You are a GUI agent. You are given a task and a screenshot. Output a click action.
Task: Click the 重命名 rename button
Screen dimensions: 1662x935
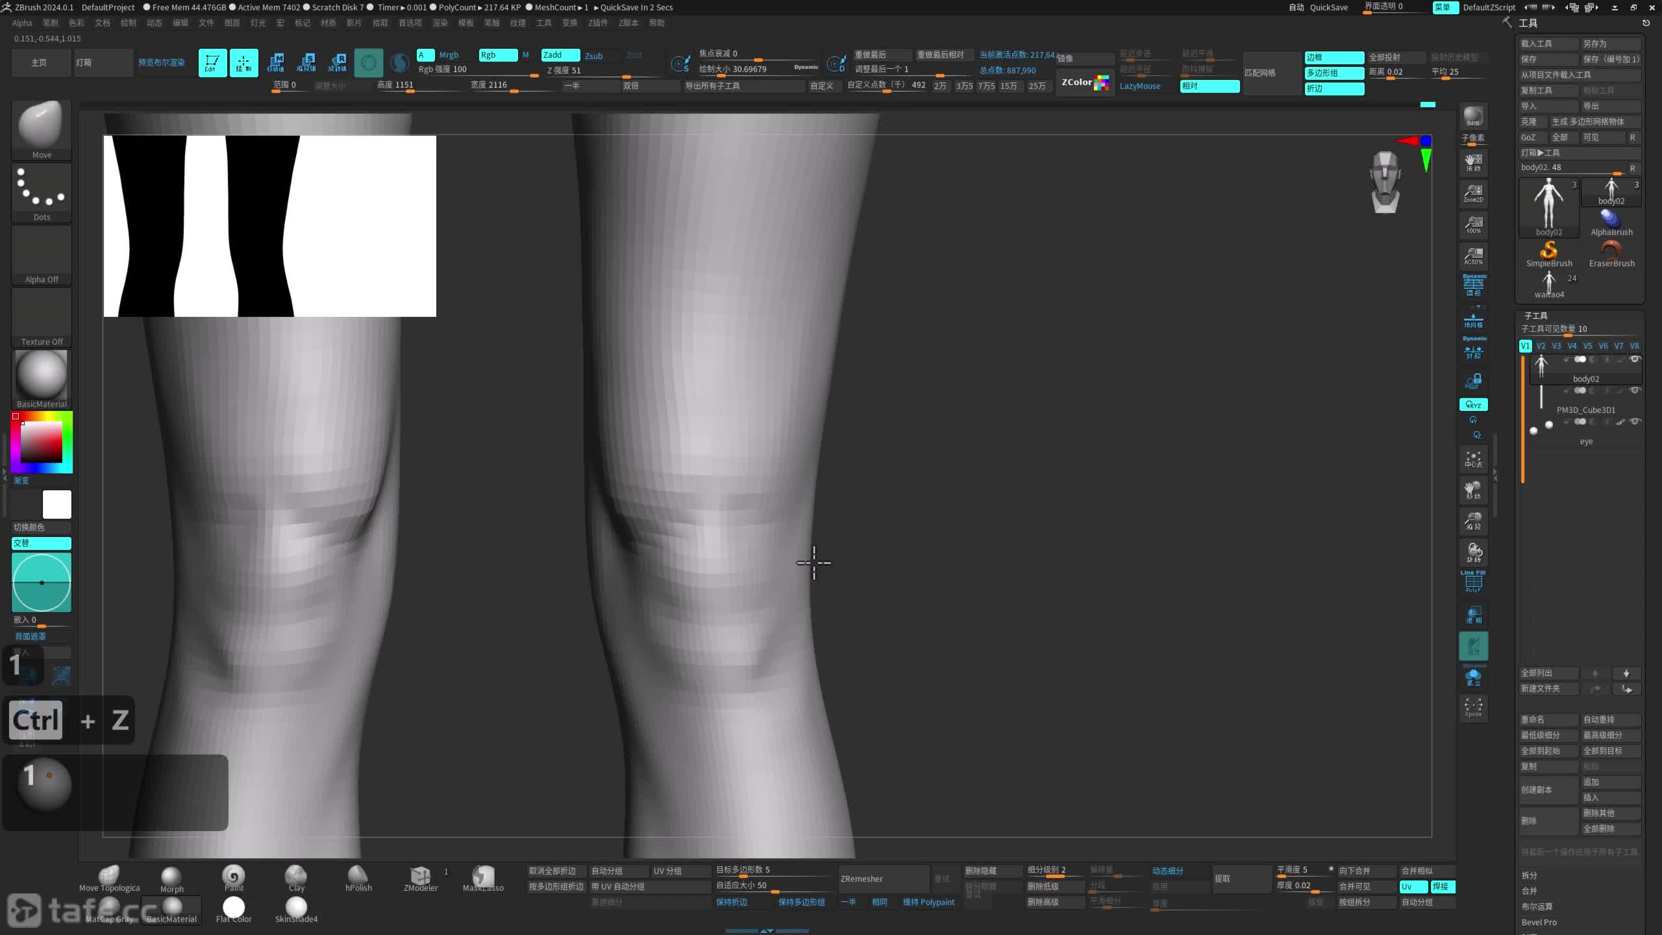(x=1549, y=720)
